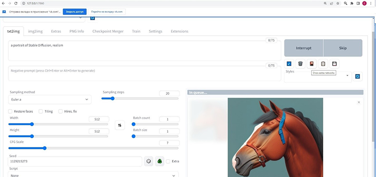376x177 pixels.
Task: Adjust the CFG Scale slider
Action: 94,148
